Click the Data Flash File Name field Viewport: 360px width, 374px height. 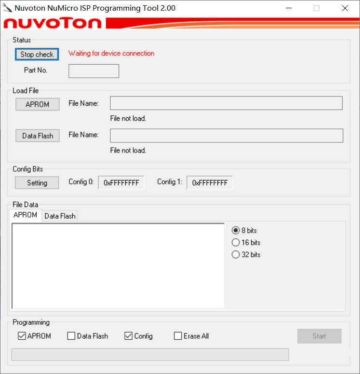tap(227, 136)
